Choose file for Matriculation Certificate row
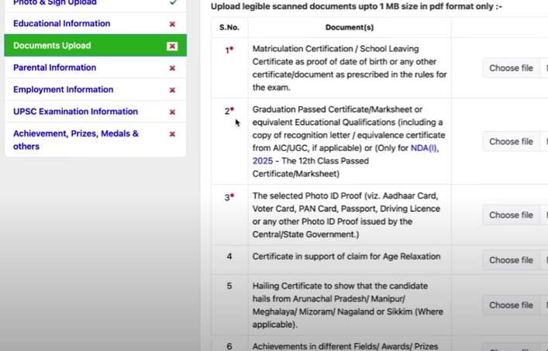 click(x=511, y=68)
